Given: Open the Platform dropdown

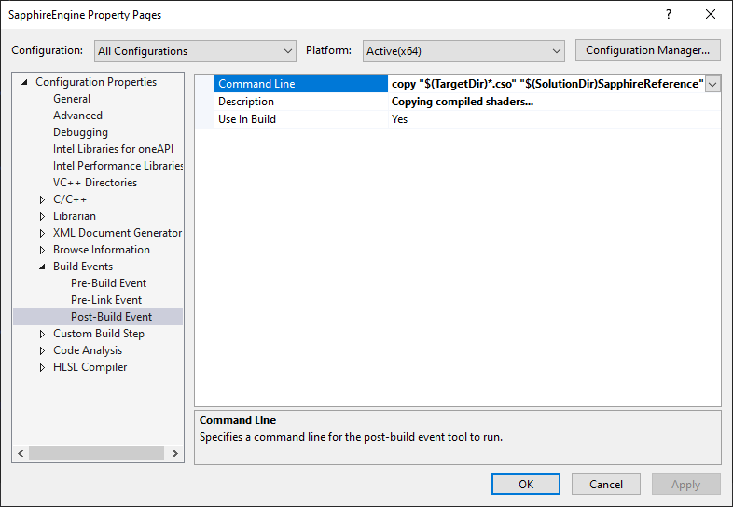Looking at the screenshot, I should (463, 51).
